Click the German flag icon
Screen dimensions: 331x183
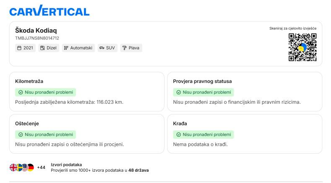pos(31,168)
